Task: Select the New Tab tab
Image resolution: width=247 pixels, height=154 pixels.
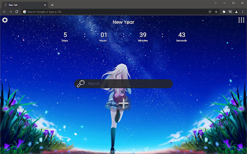Action: click(25, 5)
